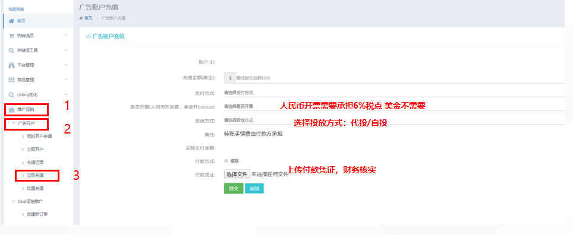This screenshot has height=235, width=573.
Task: Click the 选择文件 upload button
Action: tap(237, 174)
